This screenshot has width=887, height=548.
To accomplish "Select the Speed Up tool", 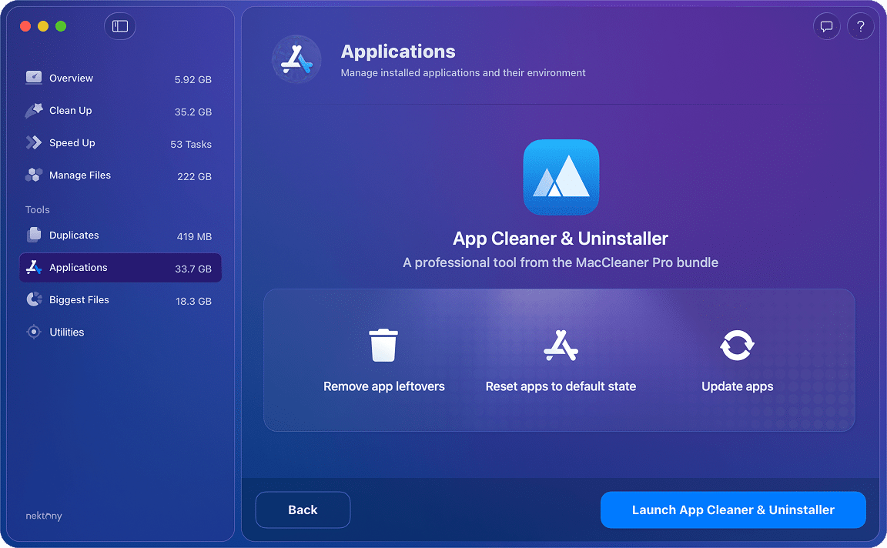I will coord(72,142).
